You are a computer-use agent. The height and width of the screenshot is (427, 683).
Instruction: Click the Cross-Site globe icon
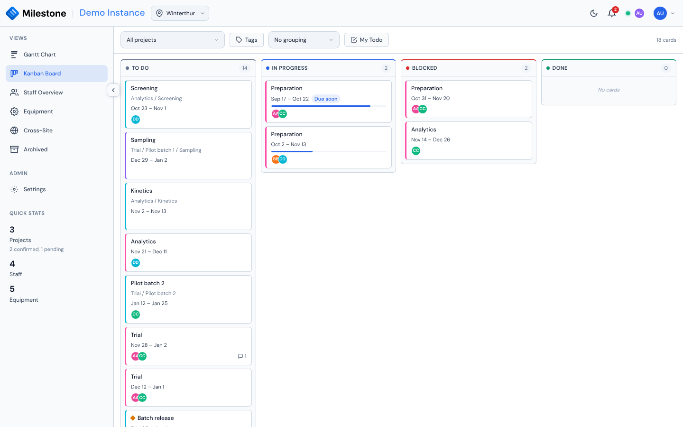(14, 130)
